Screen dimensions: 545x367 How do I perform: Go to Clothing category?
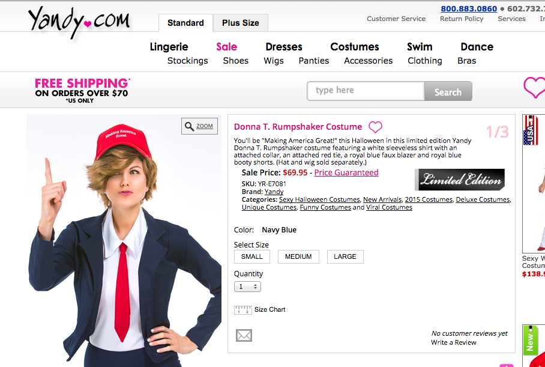(x=425, y=61)
